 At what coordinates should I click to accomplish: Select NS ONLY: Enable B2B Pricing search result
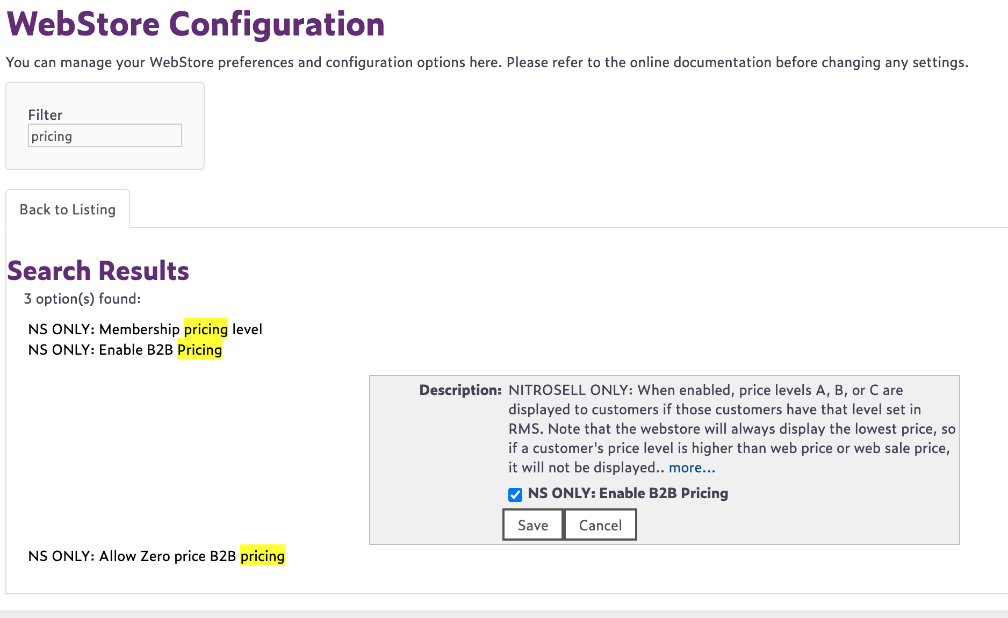pos(125,350)
